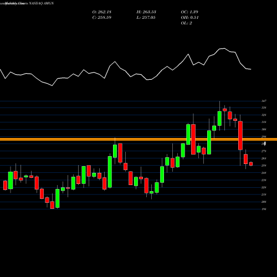
Task: Click the open price value O: 262.18
Action: (x=102, y=12)
